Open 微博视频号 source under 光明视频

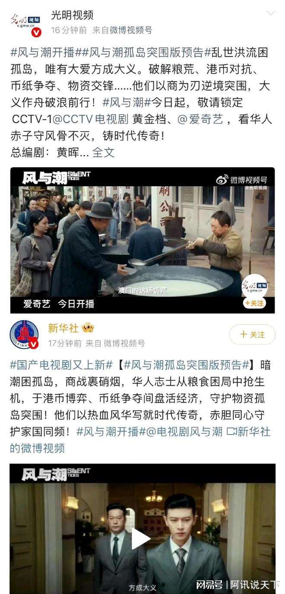pyautogui.click(x=125, y=30)
